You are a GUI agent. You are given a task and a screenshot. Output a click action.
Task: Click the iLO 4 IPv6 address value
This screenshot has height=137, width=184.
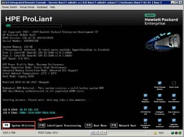click(x=37, y=113)
